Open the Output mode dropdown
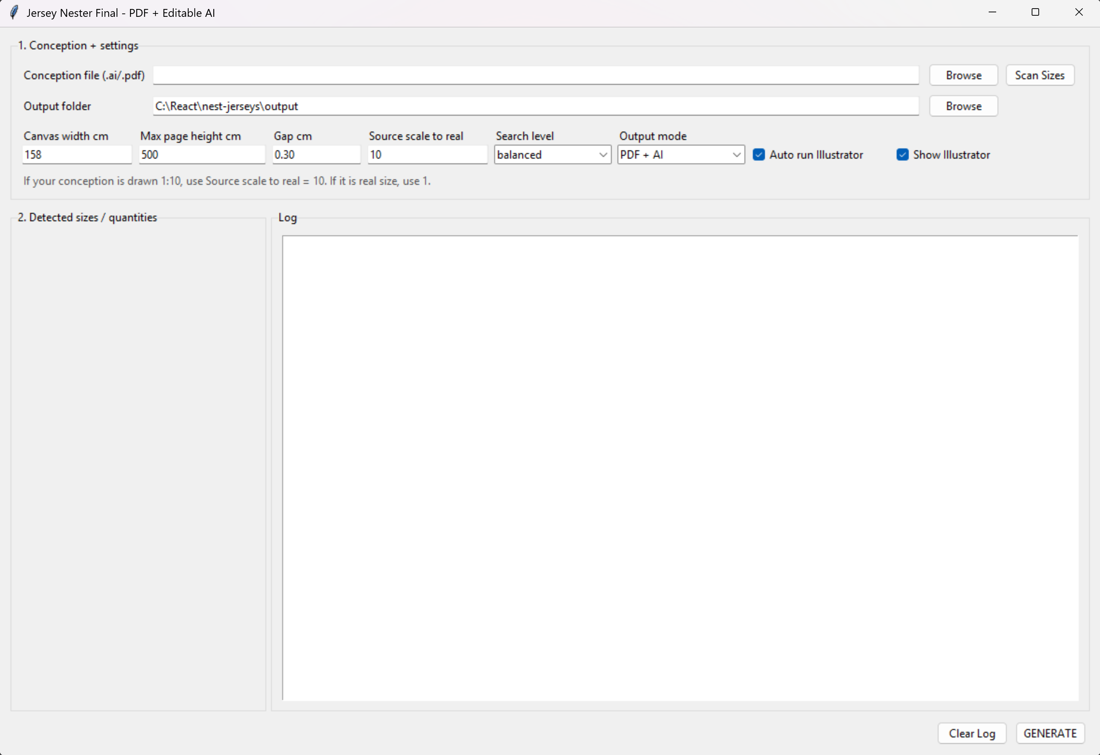 tap(681, 154)
